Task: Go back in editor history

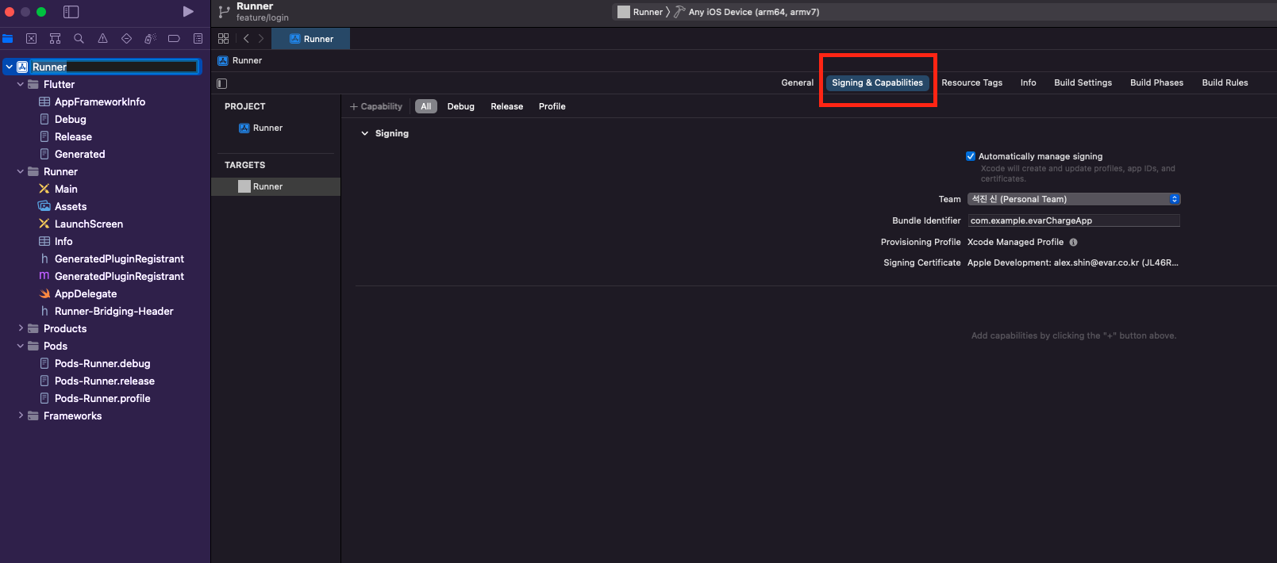Action: point(246,38)
